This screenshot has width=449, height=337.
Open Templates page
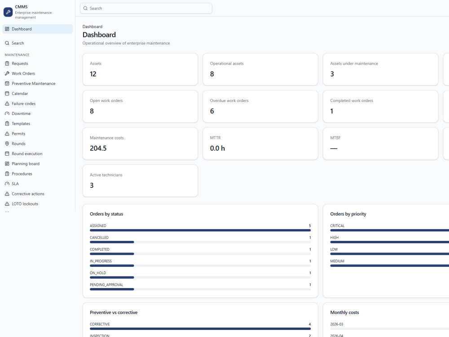38,124
